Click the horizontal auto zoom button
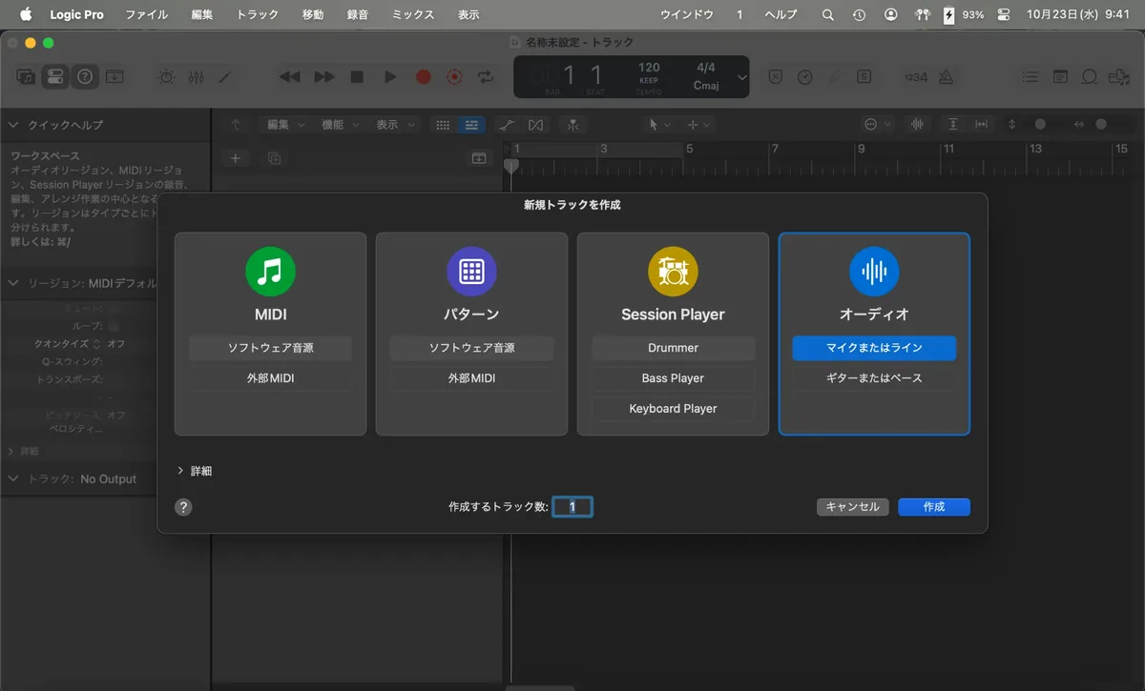Viewport: 1145px width, 691px height. (981, 125)
